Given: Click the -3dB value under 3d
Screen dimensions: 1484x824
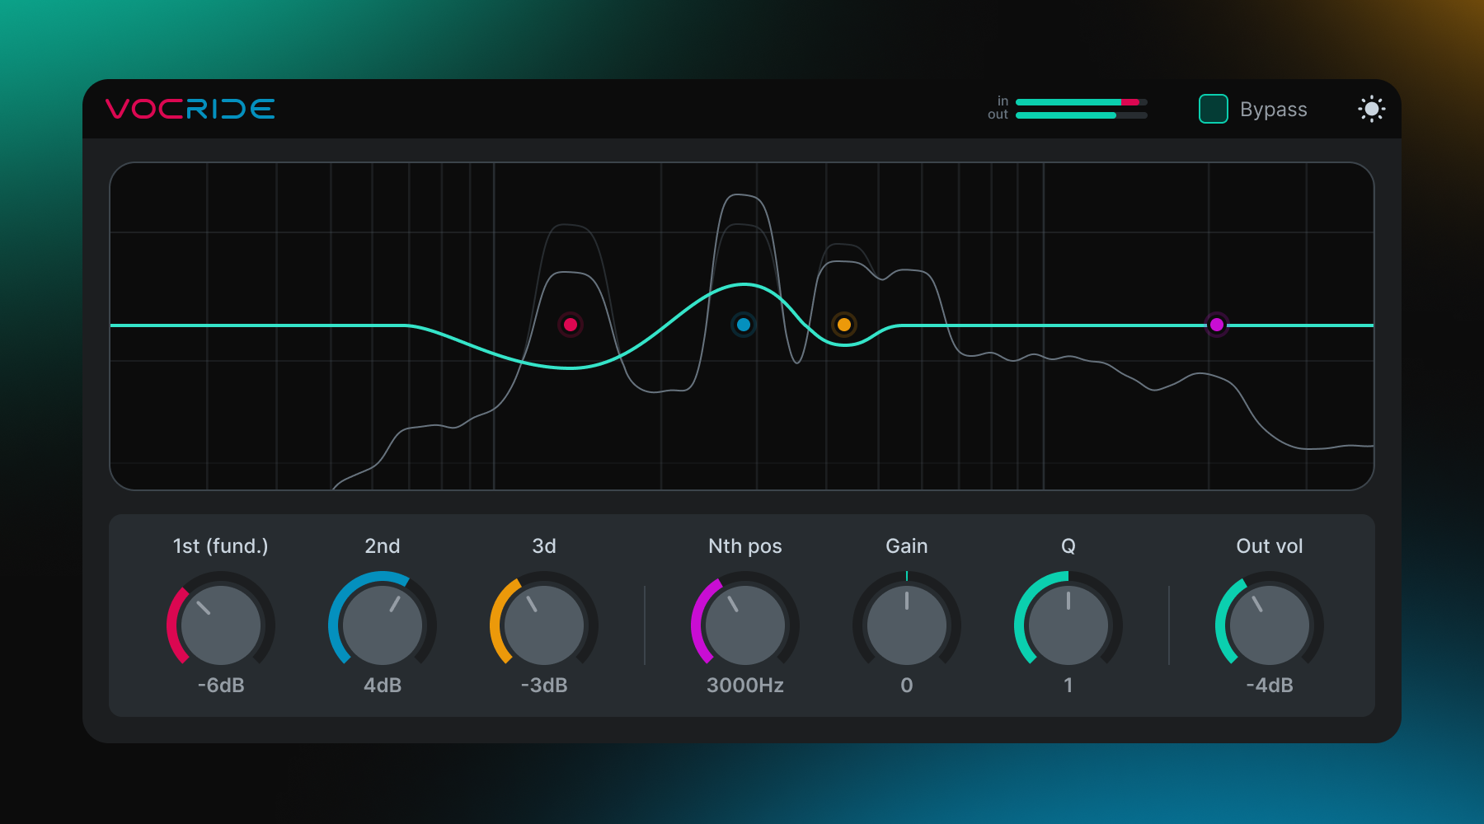Looking at the screenshot, I should [544, 686].
